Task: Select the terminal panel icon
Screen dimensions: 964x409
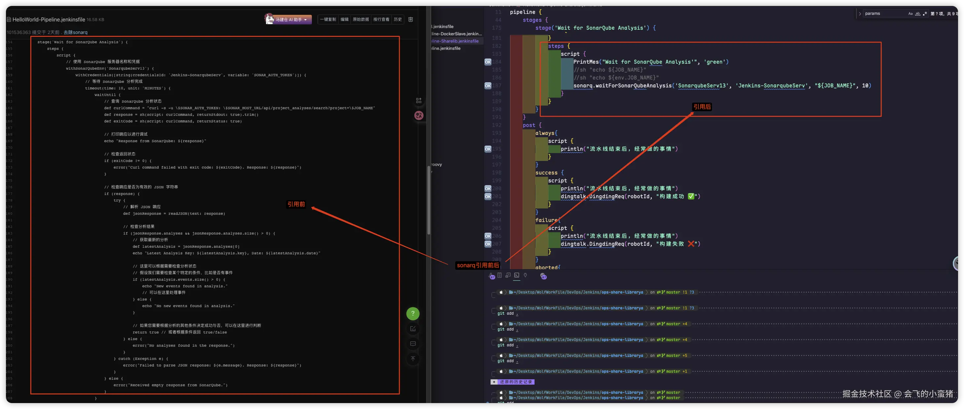Action: point(517,275)
